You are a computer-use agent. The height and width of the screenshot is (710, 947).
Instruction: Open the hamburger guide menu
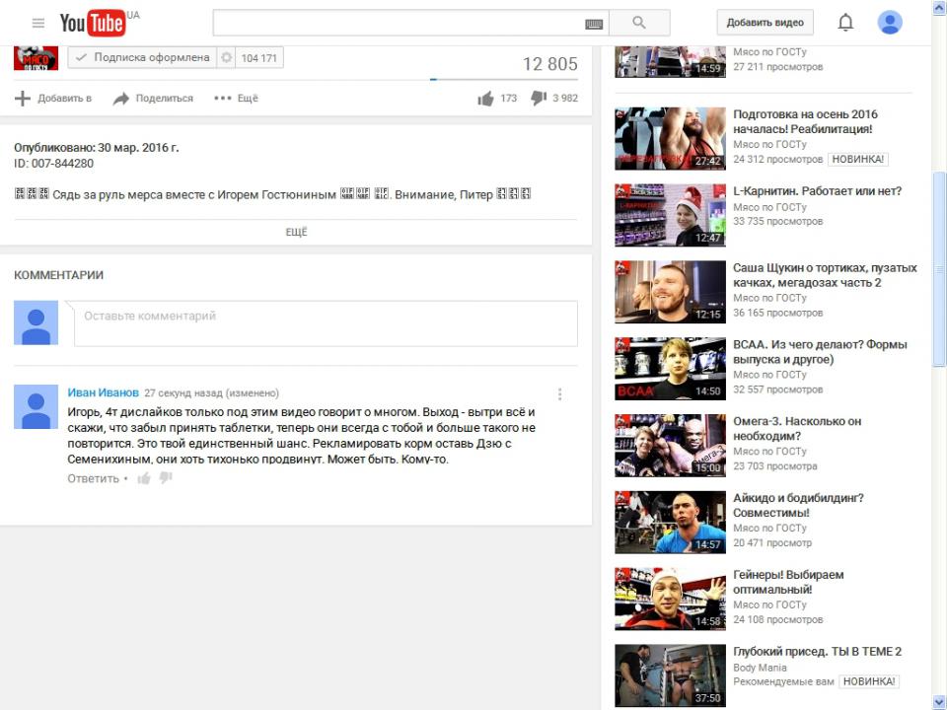pos(38,23)
